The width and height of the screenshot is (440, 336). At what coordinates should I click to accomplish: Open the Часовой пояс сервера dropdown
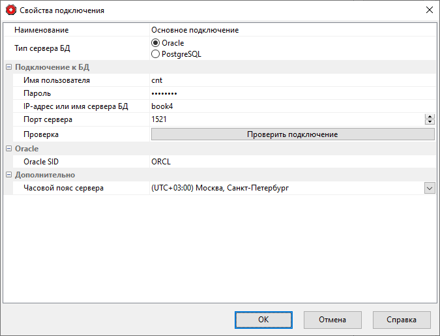click(x=429, y=188)
